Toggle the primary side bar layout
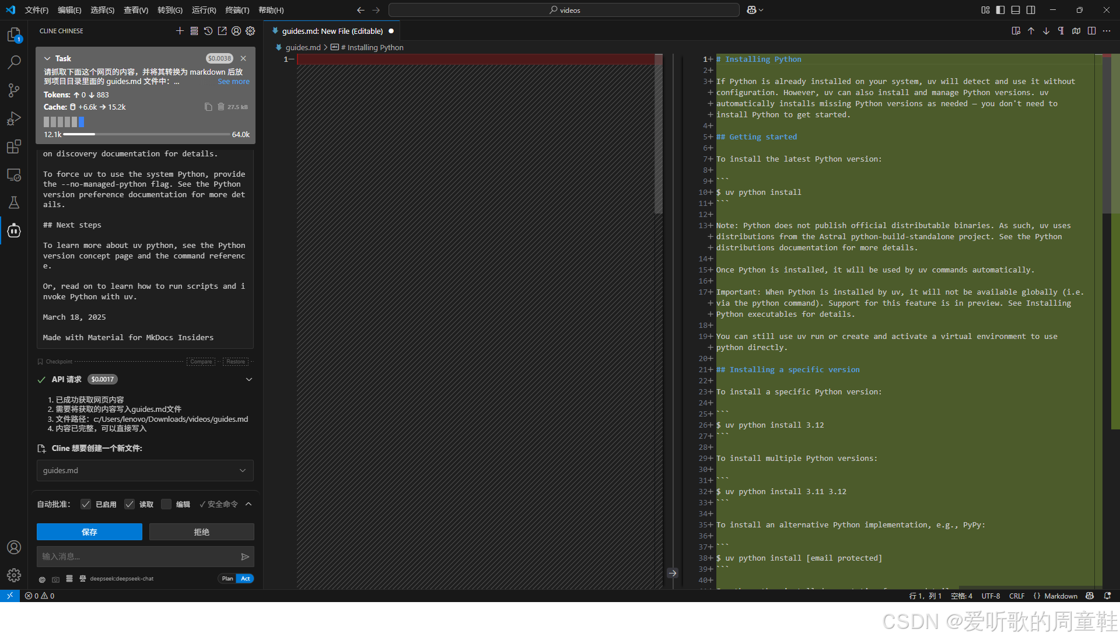Image resolution: width=1120 pixels, height=640 pixels. coord(1000,10)
